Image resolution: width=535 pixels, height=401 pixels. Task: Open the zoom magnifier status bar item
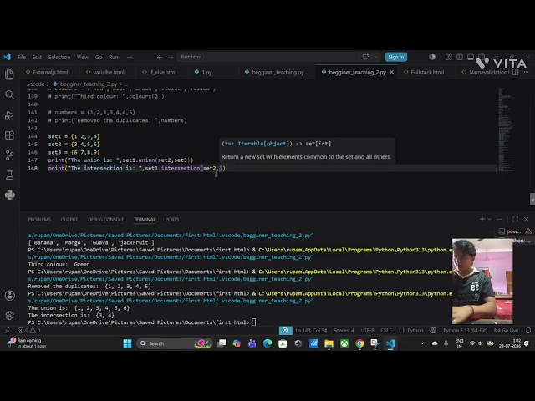pos(285,330)
